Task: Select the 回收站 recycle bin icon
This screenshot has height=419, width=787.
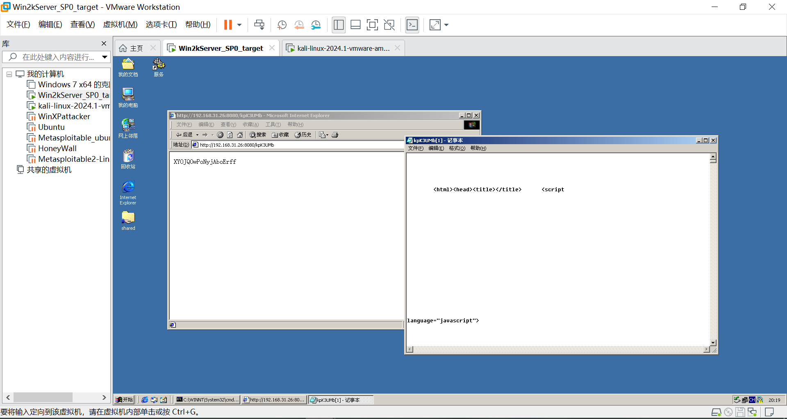Action: click(x=128, y=159)
